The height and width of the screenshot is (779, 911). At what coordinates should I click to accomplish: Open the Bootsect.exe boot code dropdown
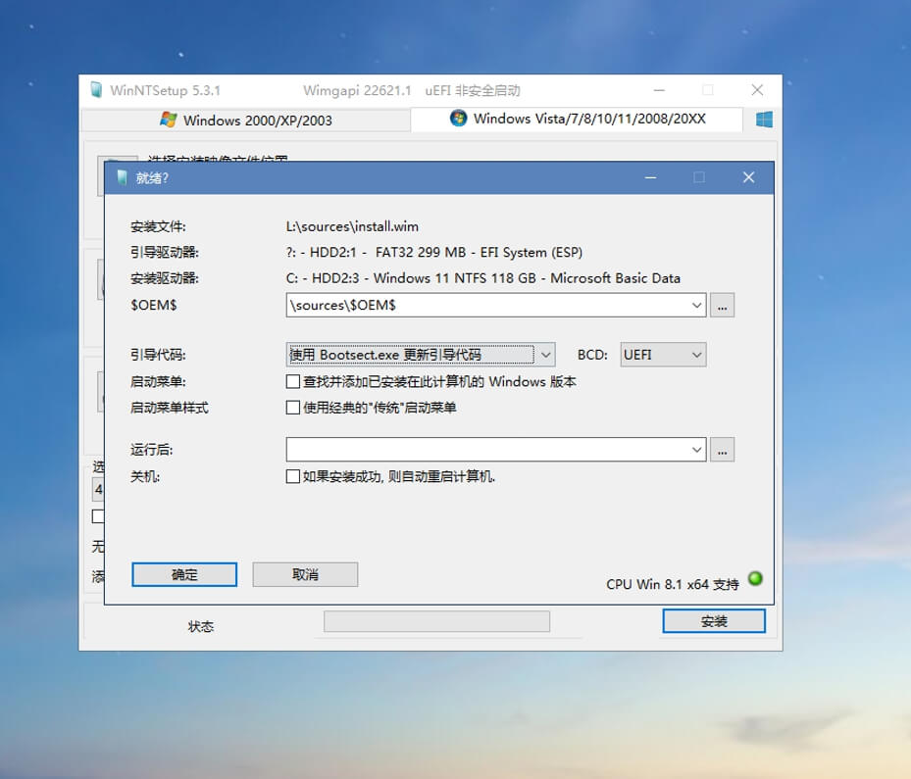pyautogui.click(x=545, y=355)
